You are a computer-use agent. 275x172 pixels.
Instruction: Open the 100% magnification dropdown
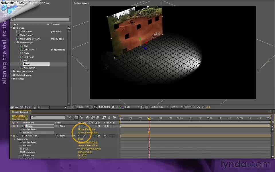[x=82, y=107]
